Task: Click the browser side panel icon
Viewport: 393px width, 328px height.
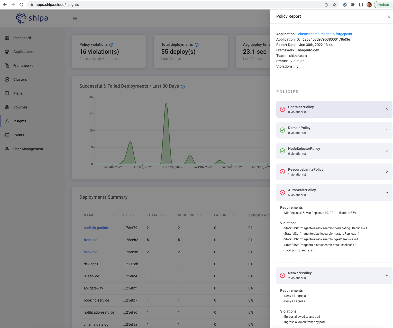Action: [361, 5]
